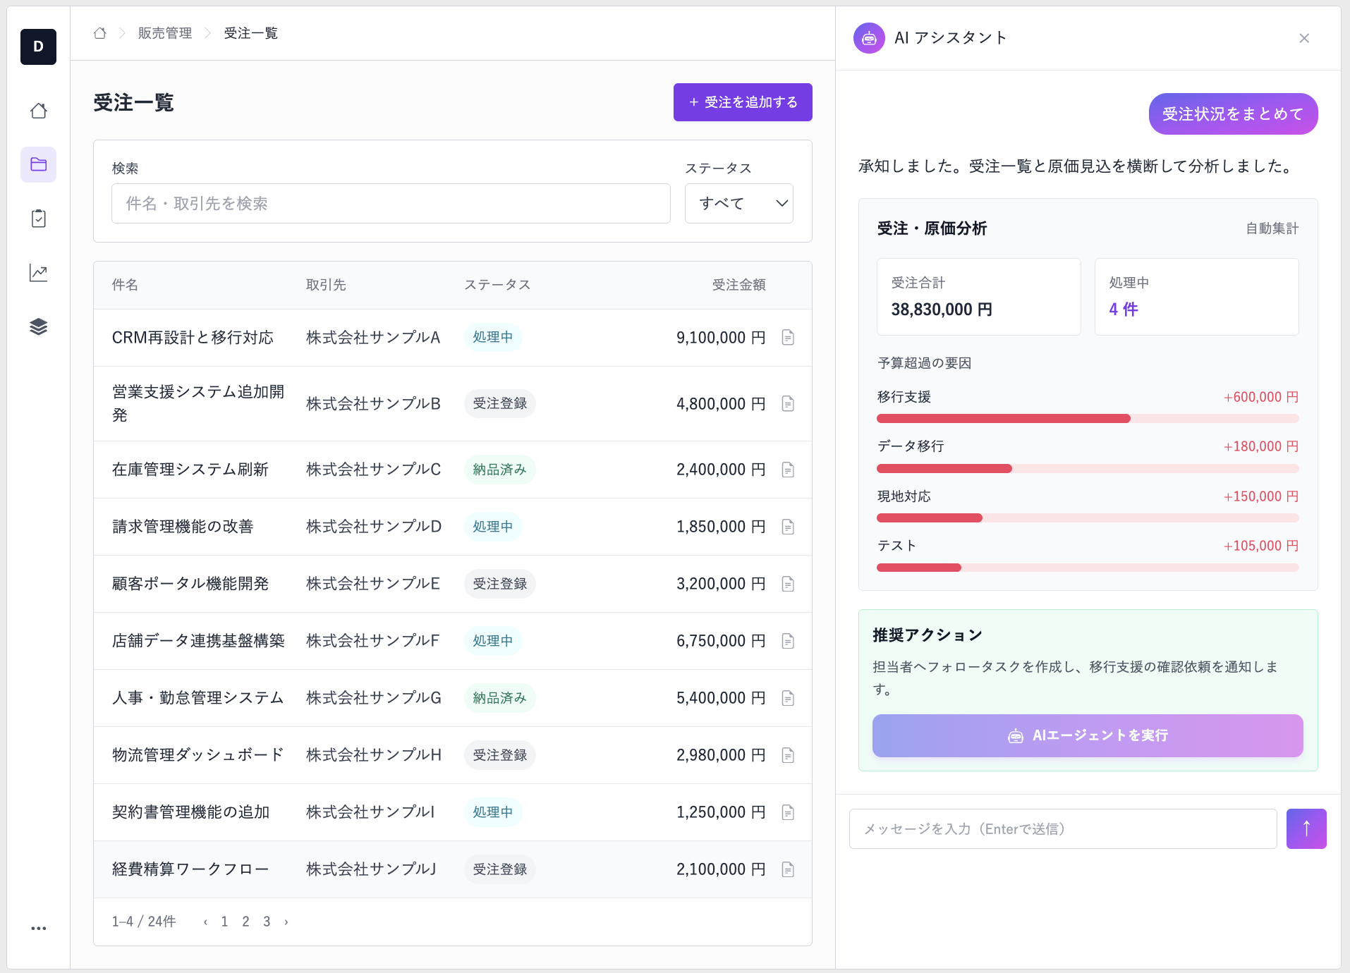Click the breadcrumb home icon
The image size is (1350, 973).
point(100,33)
